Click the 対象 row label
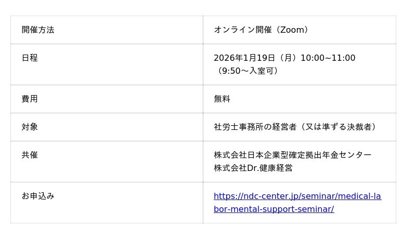Image resolution: width=416 pixels, height=239 pixels. 30,127
